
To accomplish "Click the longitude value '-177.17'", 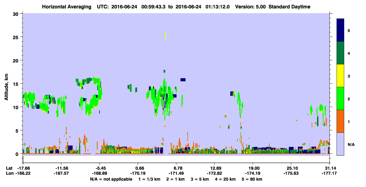I will [x=329, y=173].
